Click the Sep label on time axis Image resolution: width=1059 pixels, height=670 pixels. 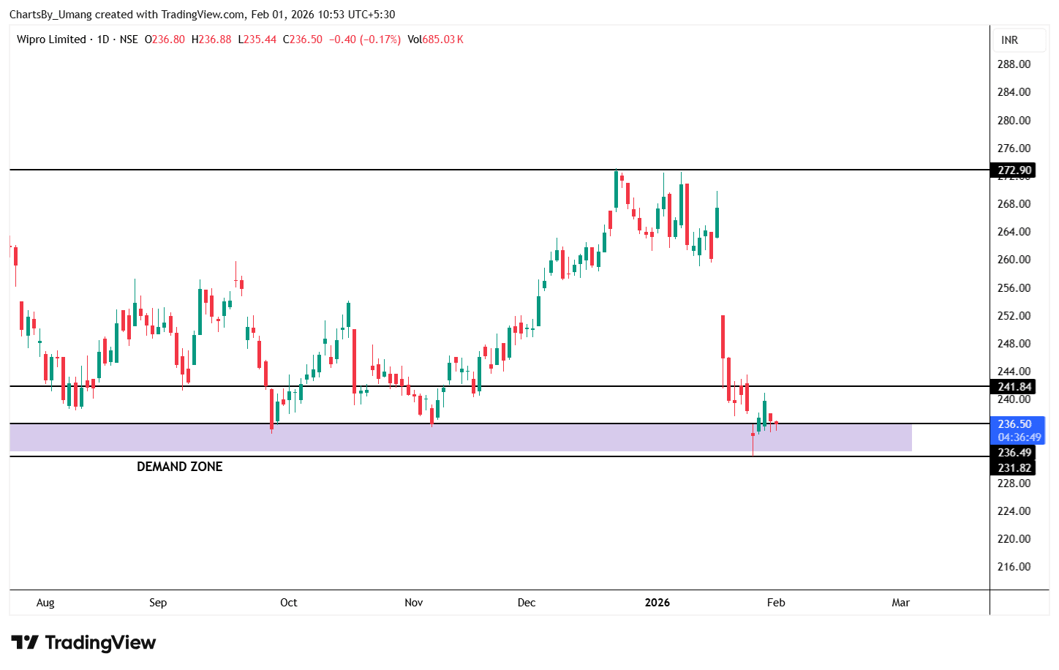(x=158, y=603)
